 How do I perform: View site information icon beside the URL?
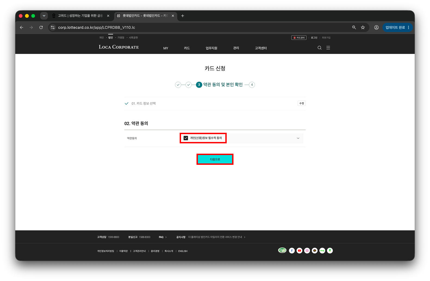coord(53,27)
